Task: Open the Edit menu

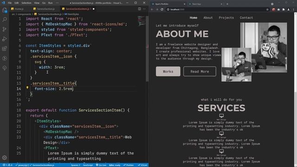Action: (x=17, y=3)
